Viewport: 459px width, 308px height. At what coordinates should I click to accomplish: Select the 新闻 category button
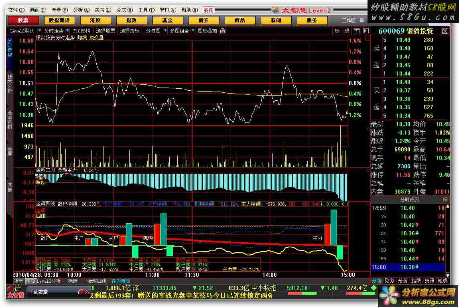[276, 20]
